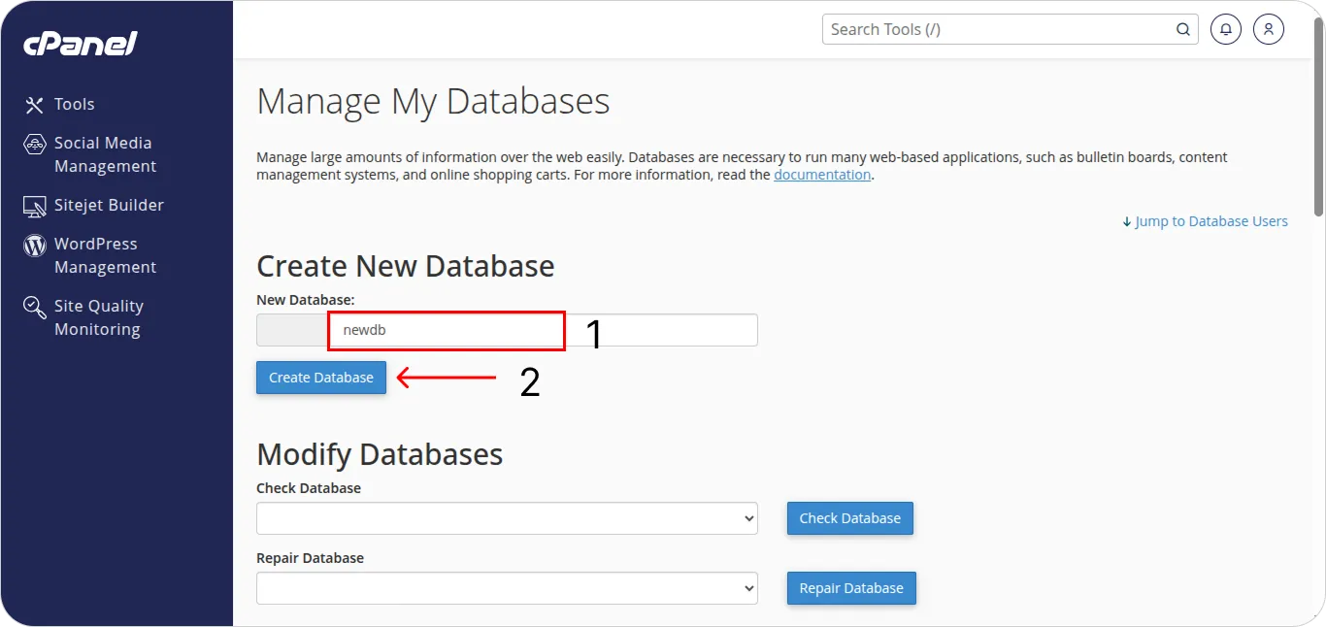The width and height of the screenshot is (1326, 627).
Task: Click the WordPress logo icon
Action: (x=35, y=245)
